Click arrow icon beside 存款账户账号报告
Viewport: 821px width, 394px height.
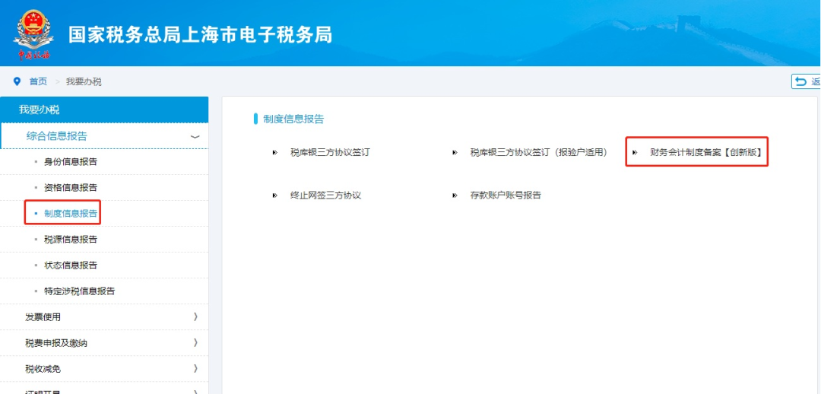[x=455, y=195]
